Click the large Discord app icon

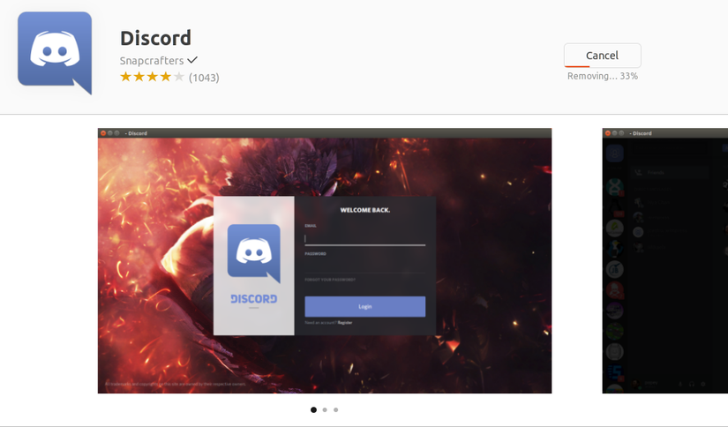pos(55,53)
